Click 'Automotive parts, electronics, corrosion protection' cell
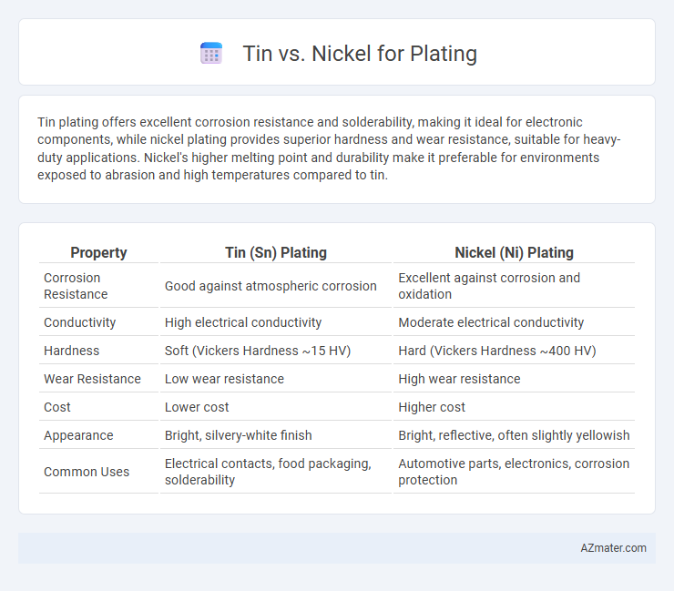The width and height of the screenshot is (674, 591). [514, 472]
